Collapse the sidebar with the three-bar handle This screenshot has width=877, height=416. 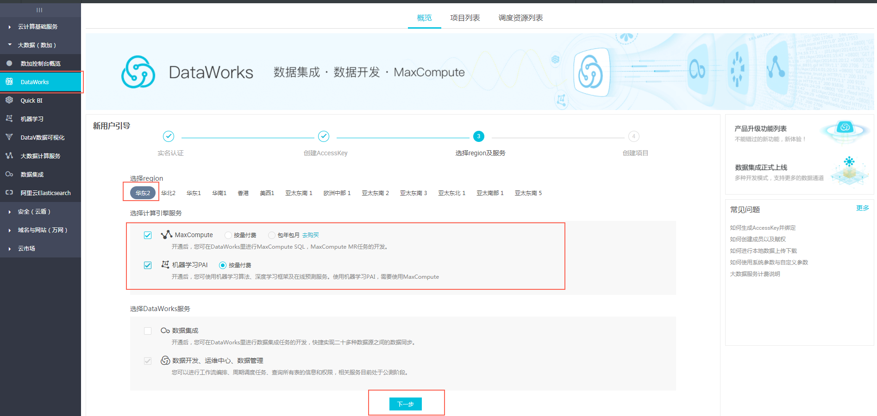(39, 10)
